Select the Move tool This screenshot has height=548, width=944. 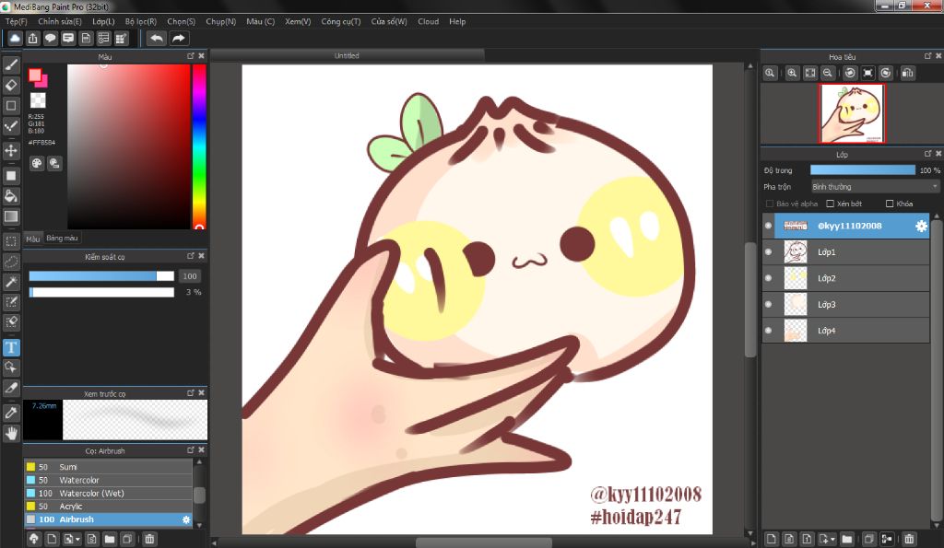[11, 150]
